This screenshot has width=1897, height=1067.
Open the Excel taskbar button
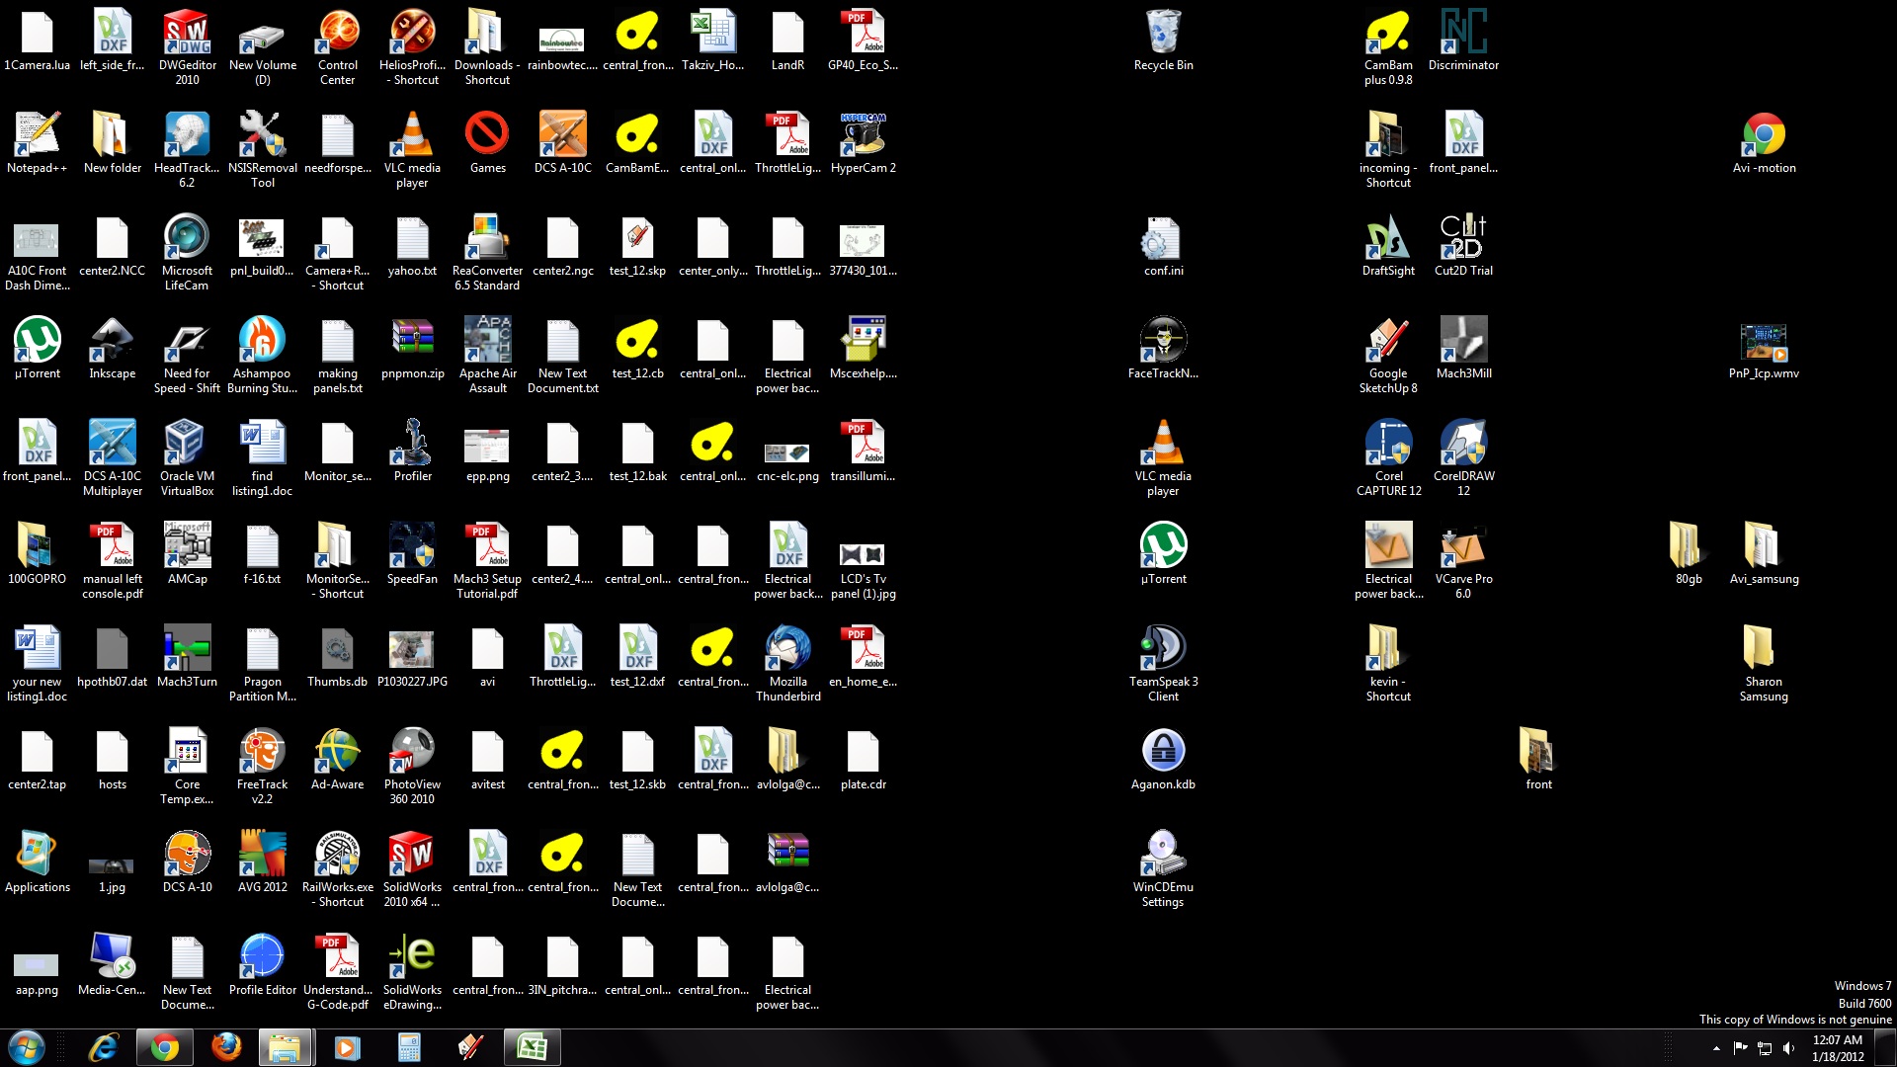tap(532, 1047)
